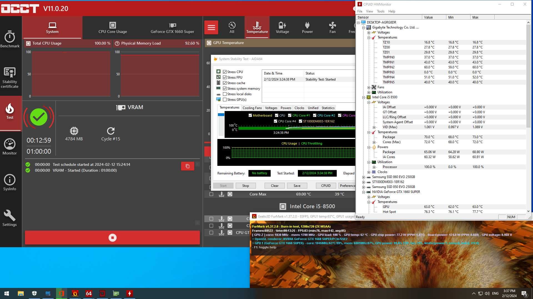
Task: Click CPUID button in AIDA64
Action: point(326,186)
